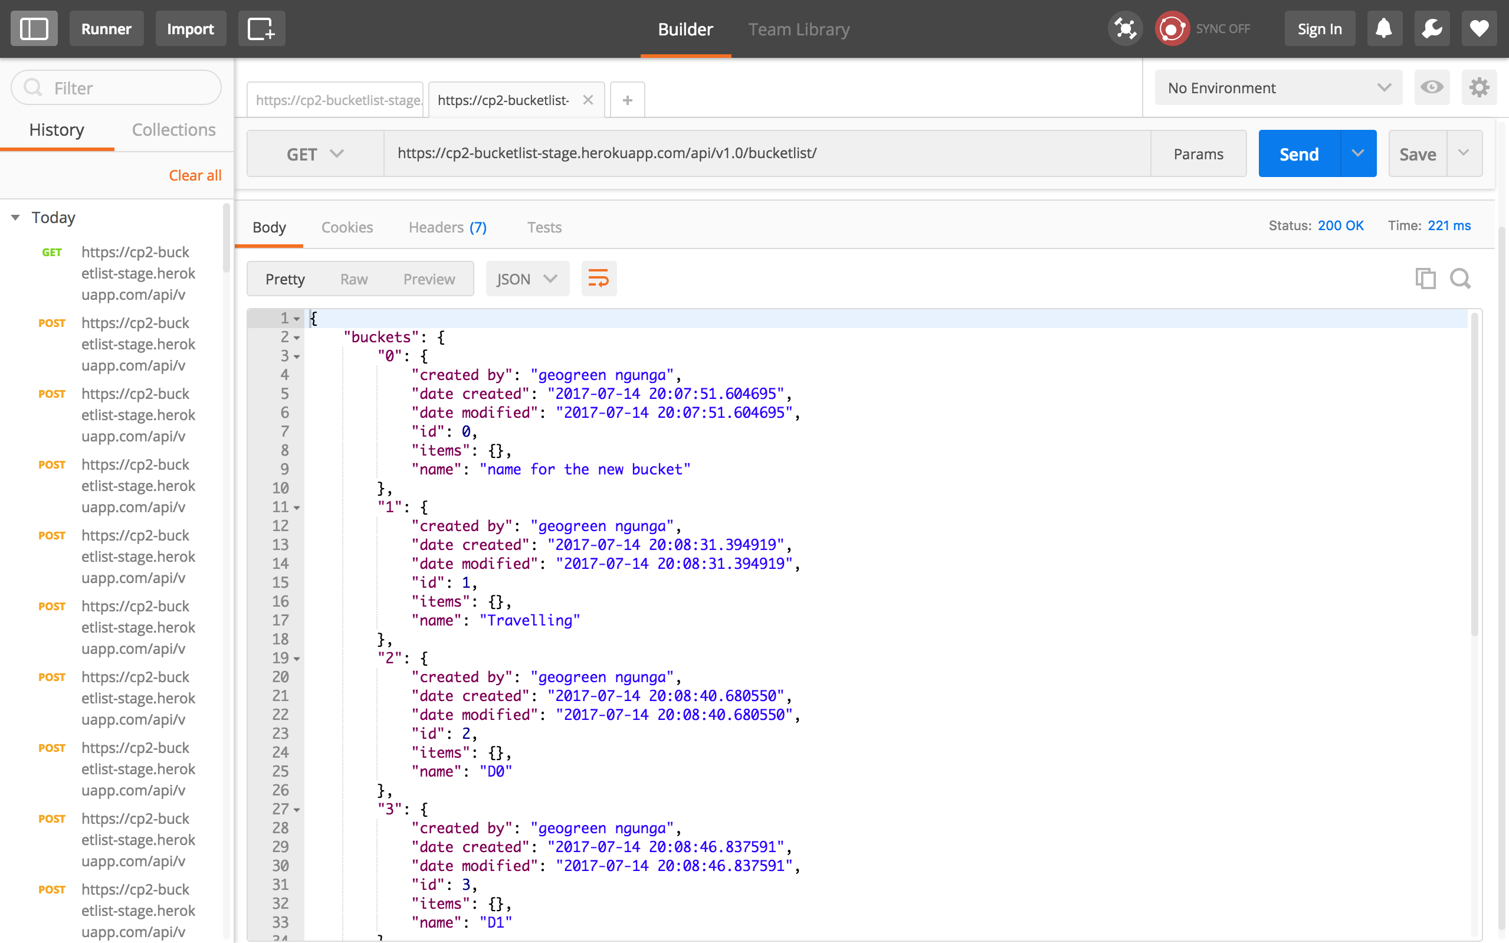The image size is (1509, 943).
Task: Click the interceptor satellite icon
Action: click(1125, 29)
